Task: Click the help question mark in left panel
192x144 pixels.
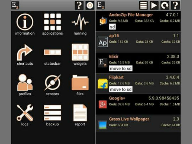Action: [x=79, y=5]
